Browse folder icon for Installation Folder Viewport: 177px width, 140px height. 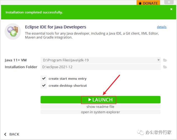[x=165, y=67]
